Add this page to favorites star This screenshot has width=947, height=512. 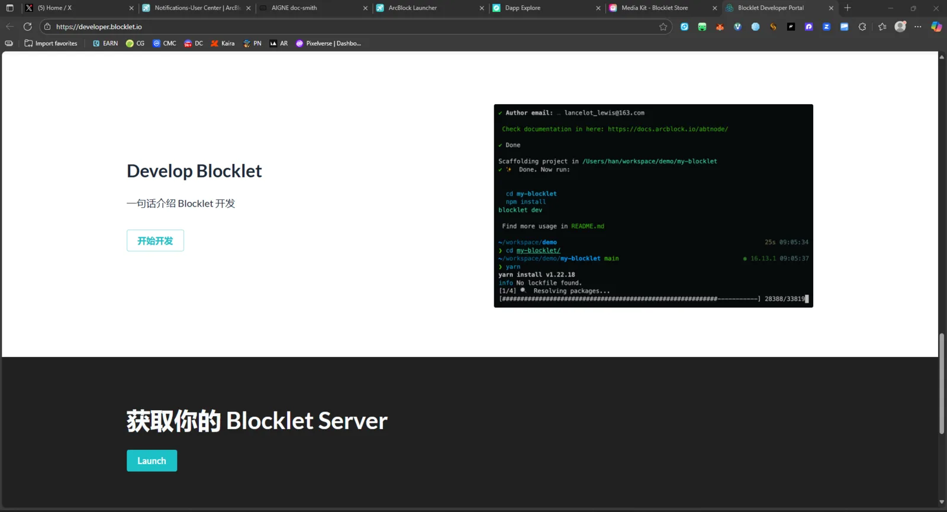pos(663,27)
